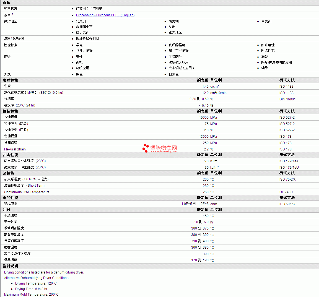Click the ISO 179/1eU test method
319x297 pixels.
point(289,168)
